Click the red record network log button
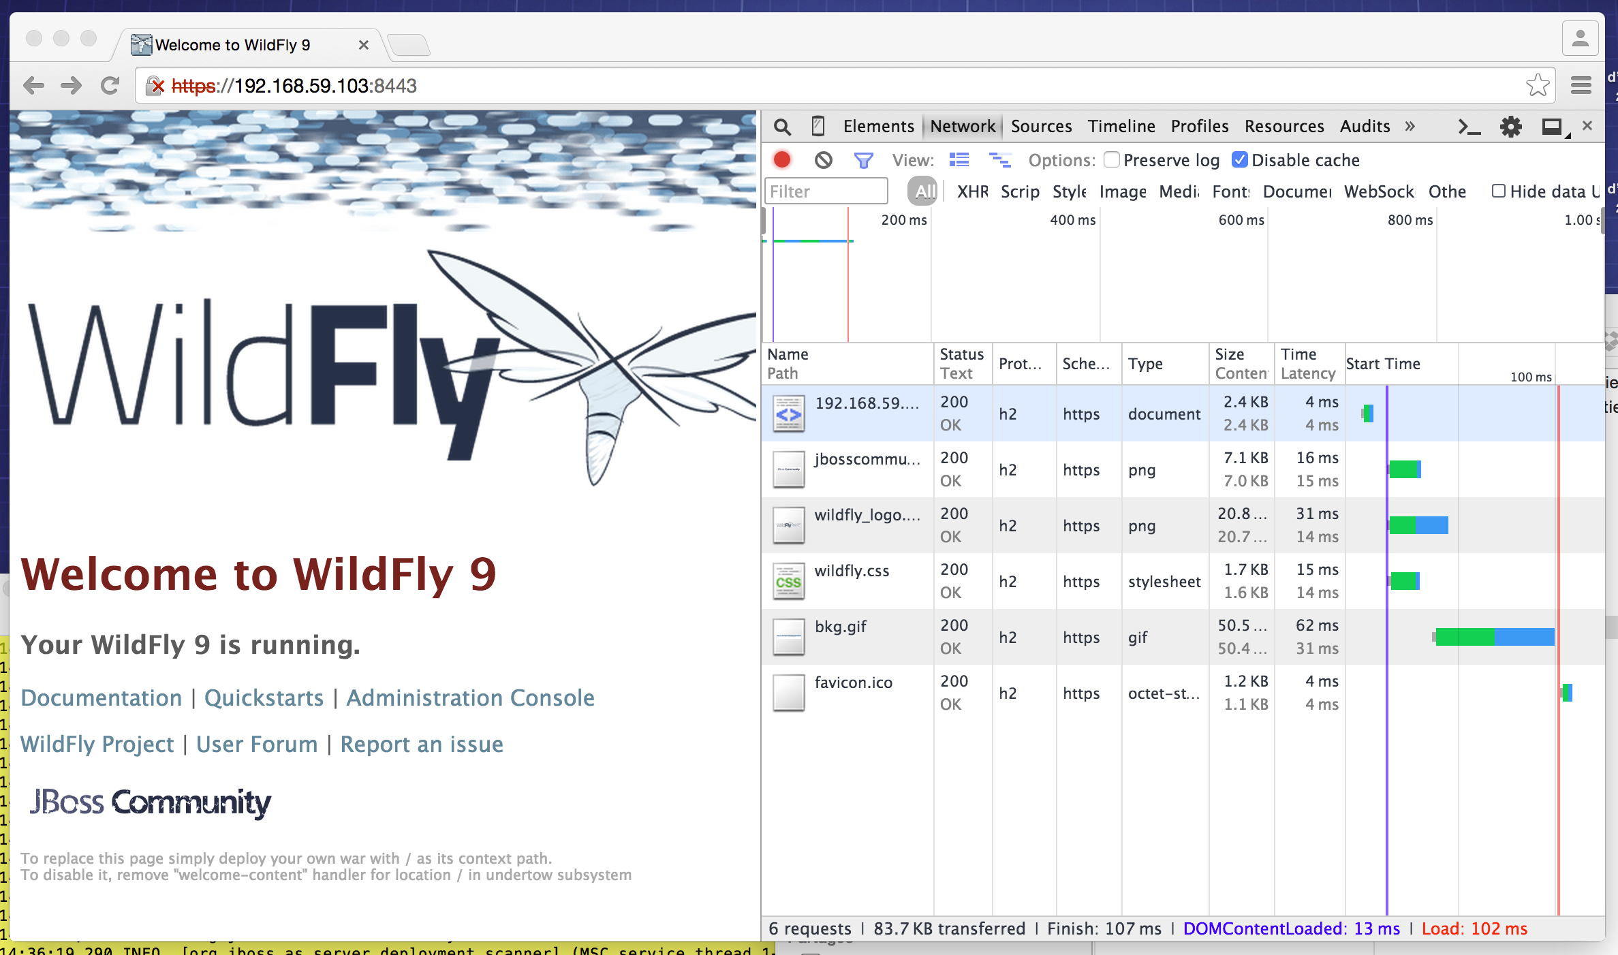Viewport: 1618px width, 955px height. (782, 160)
